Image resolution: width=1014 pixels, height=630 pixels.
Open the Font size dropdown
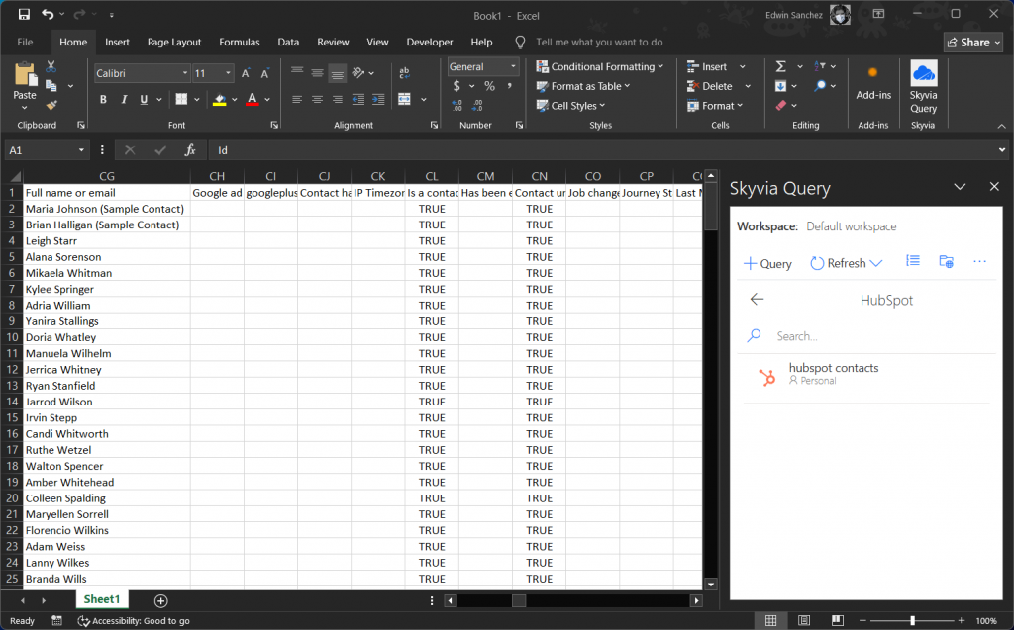(x=228, y=73)
